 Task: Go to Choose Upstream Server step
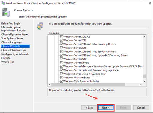point(15,34)
